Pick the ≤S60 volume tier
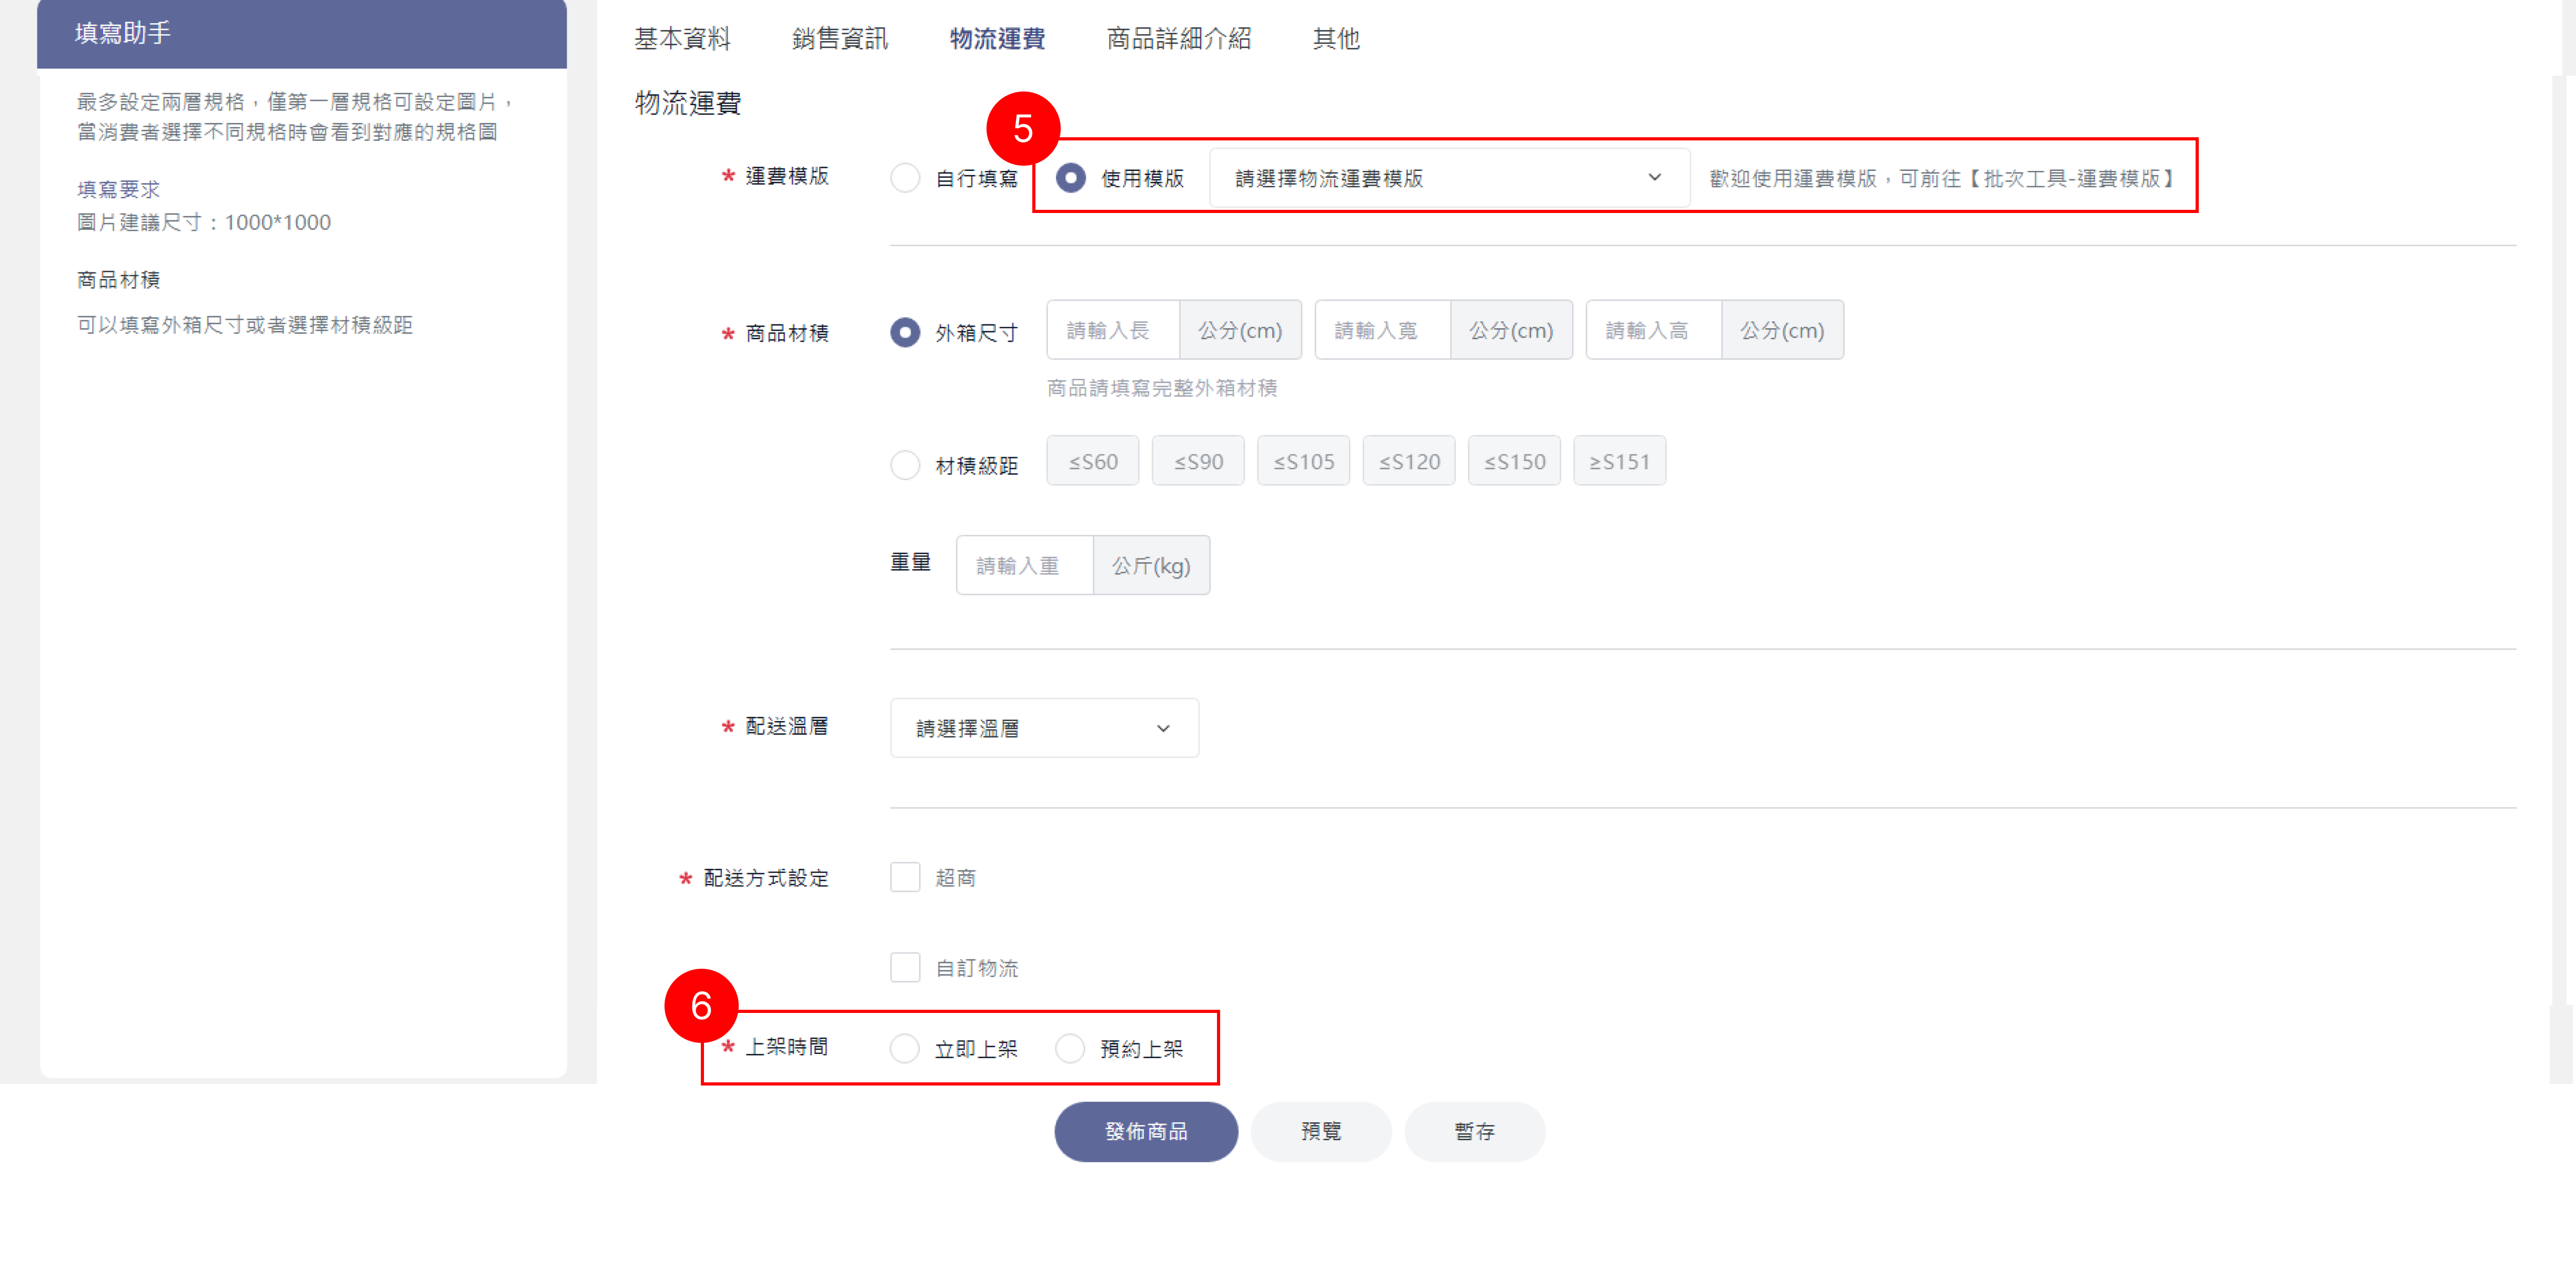2576x1278 pixels. [x=1092, y=461]
